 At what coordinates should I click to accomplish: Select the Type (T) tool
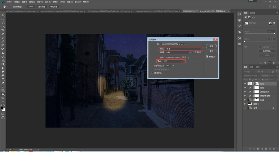[3, 79]
